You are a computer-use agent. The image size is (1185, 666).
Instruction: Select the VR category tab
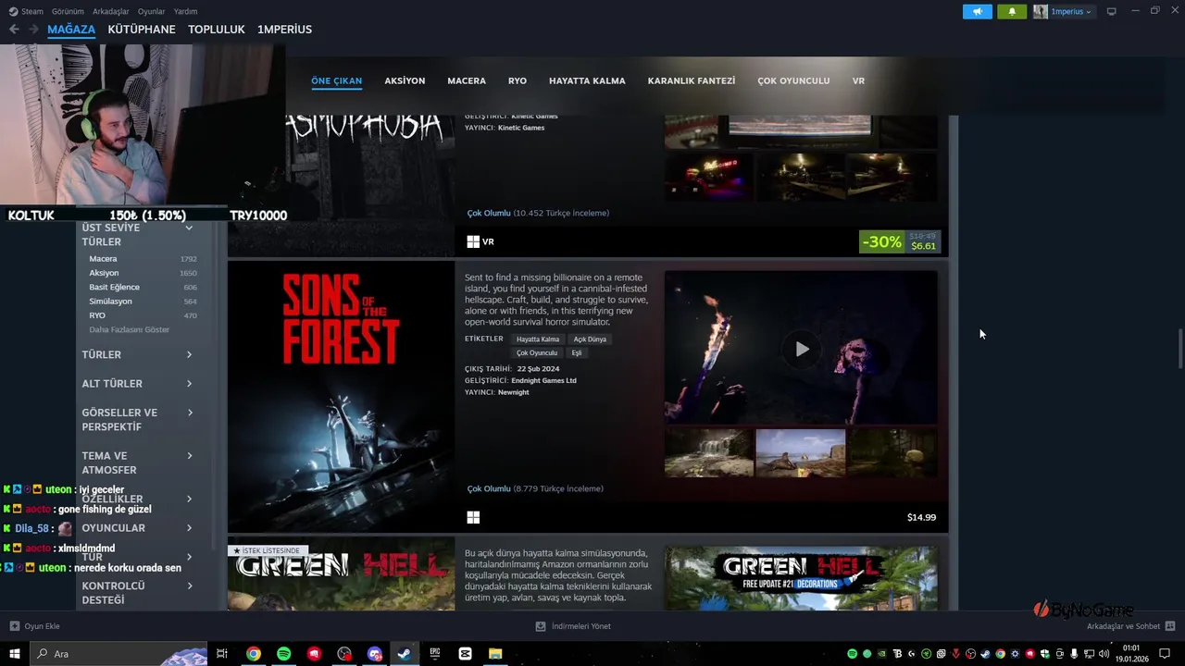(858, 80)
